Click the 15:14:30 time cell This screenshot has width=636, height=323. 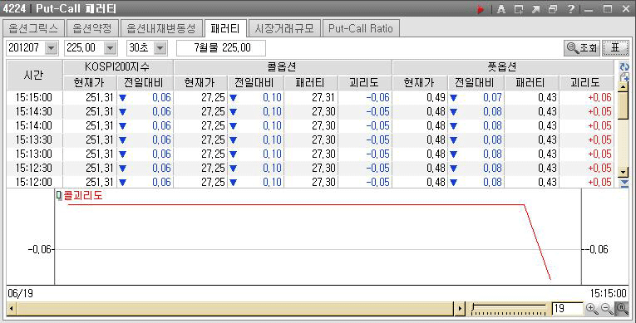coord(34,111)
